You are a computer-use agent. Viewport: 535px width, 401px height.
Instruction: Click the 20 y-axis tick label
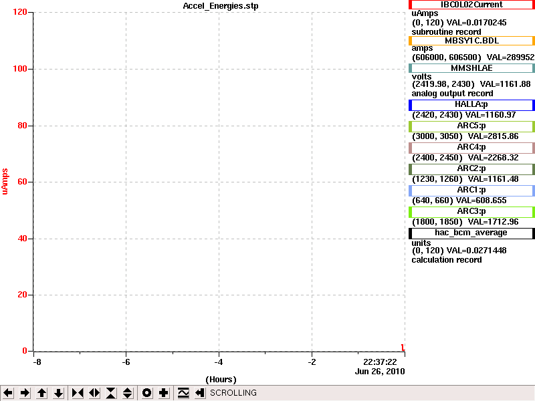(22, 294)
